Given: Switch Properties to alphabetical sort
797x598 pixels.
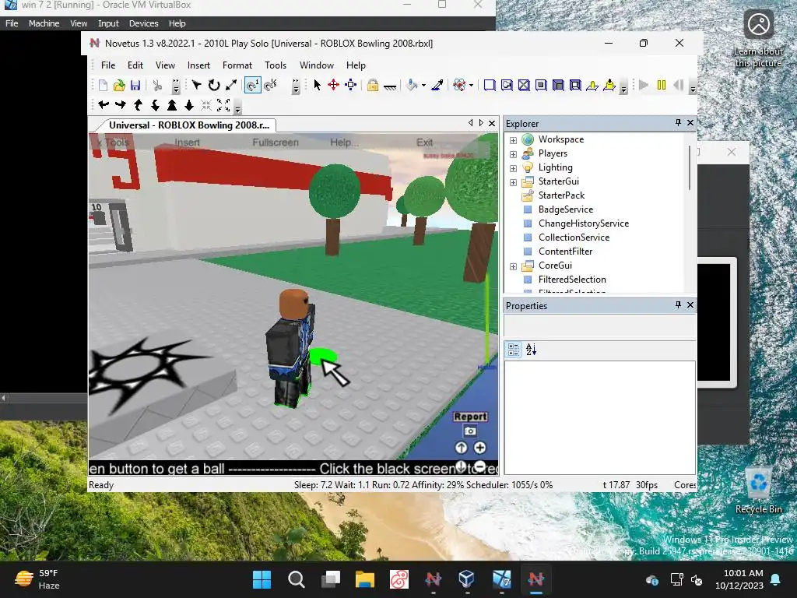Looking at the screenshot, I should (x=531, y=350).
